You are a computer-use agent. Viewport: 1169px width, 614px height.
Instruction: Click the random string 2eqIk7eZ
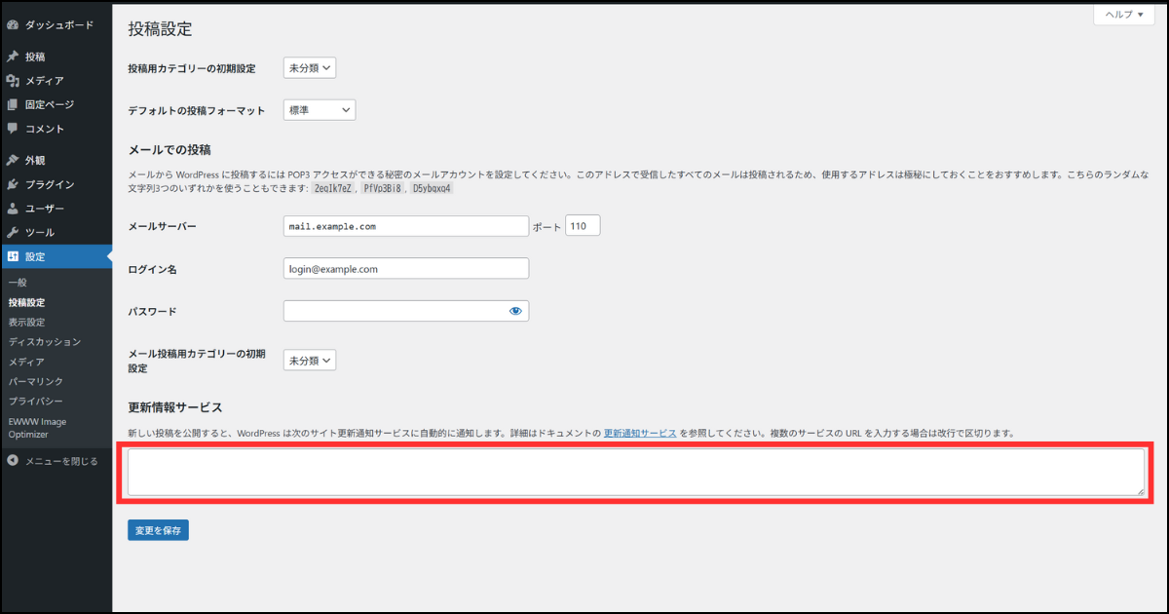click(x=334, y=188)
